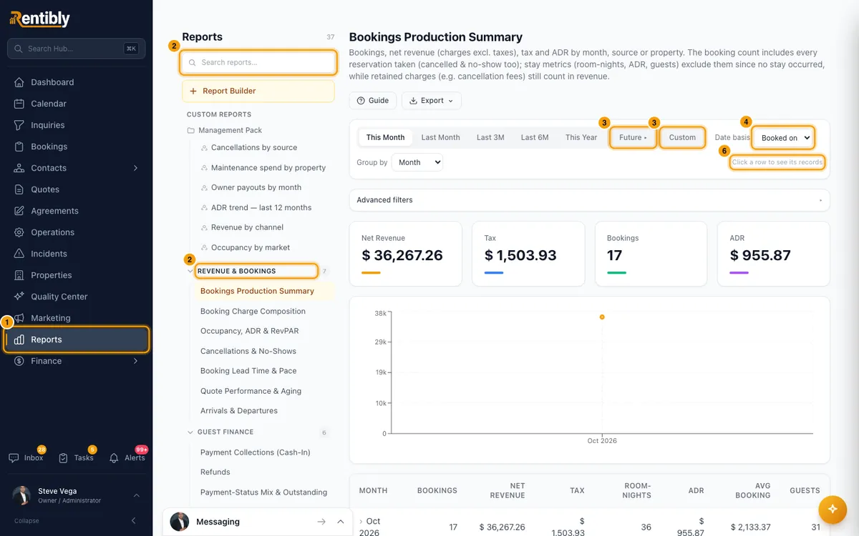The width and height of the screenshot is (859, 536).
Task: Open Payment Collections (Cash-In) report
Action: pos(255,452)
